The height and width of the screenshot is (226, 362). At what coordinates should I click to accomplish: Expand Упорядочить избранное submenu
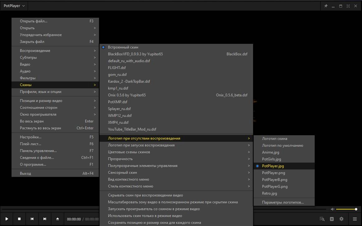pos(55,35)
